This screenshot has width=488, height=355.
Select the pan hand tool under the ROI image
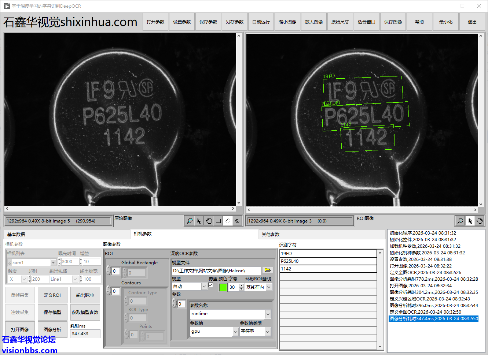click(480, 221)
